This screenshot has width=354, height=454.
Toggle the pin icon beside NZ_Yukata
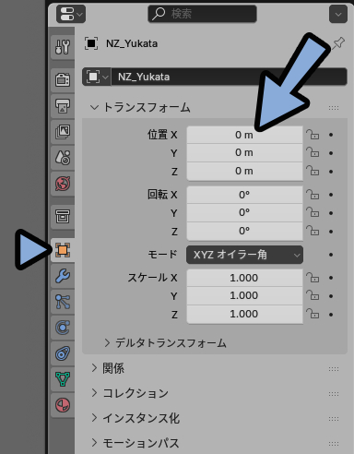pyautogui.click(x=338, y=43)
